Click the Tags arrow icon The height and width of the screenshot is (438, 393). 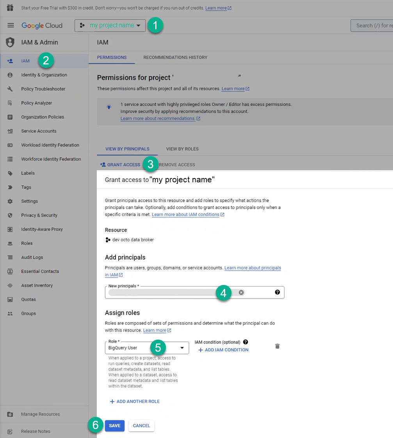10,187
